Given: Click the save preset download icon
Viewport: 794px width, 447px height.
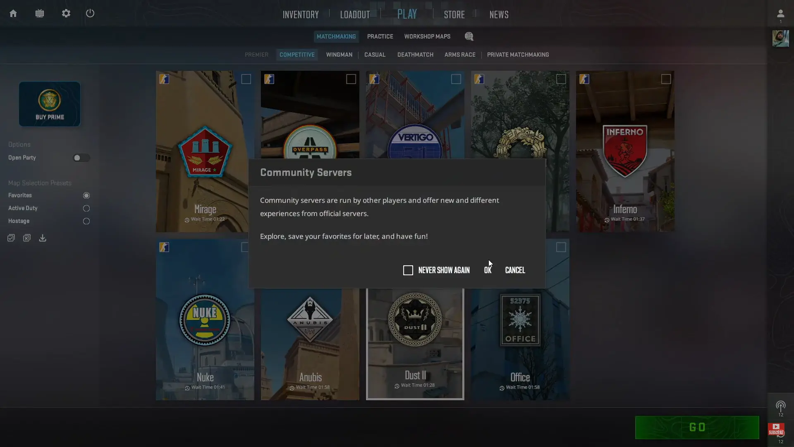Looking at the screenshot, I should click(43, 238).
